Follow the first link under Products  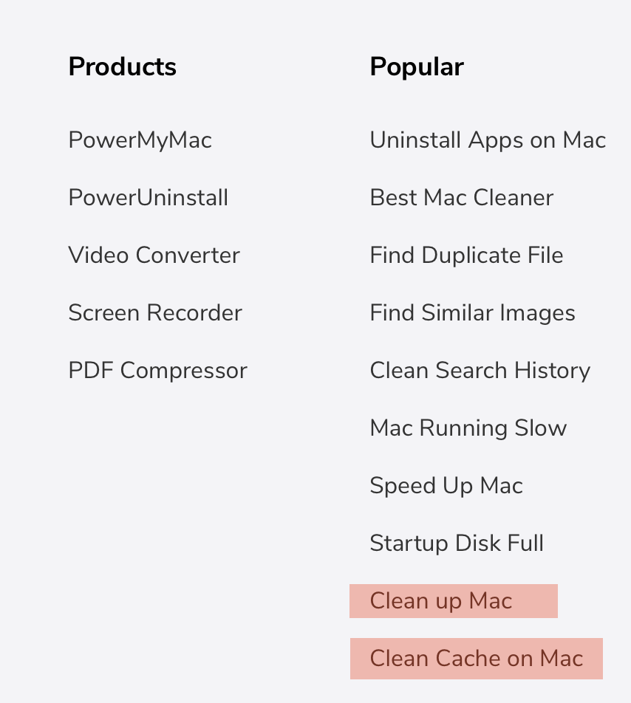(x=140, y=140)
